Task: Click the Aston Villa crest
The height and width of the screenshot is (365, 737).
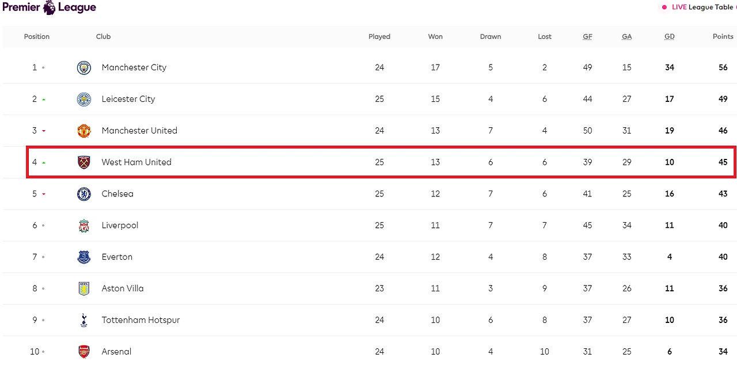Action: tap(84, 289)
